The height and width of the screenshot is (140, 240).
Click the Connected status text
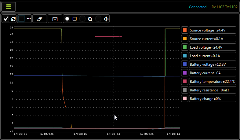(x=198, y=7)
